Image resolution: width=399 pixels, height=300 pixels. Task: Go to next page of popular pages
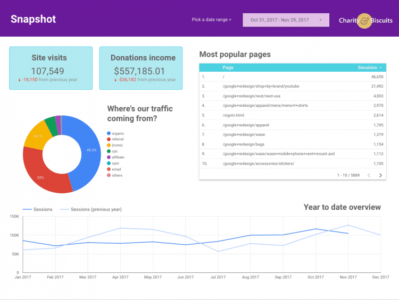click(x=380, y=175)
